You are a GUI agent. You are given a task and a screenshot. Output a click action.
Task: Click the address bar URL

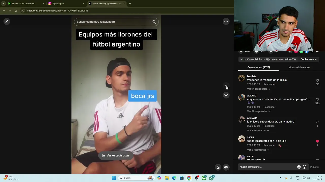[57, 11]
